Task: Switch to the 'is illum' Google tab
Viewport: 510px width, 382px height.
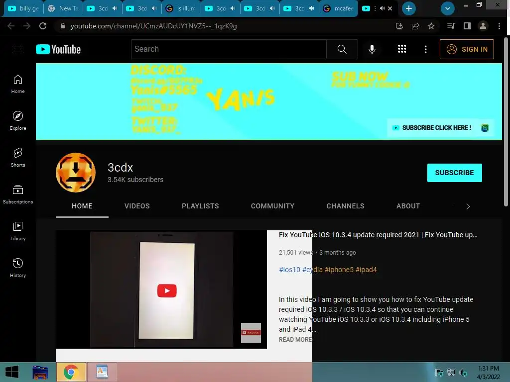Action: point(181,8)
